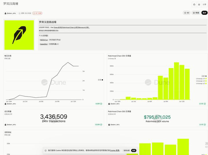
Task: Click the red 热门话题 trending tag
Action: point(37,13)
